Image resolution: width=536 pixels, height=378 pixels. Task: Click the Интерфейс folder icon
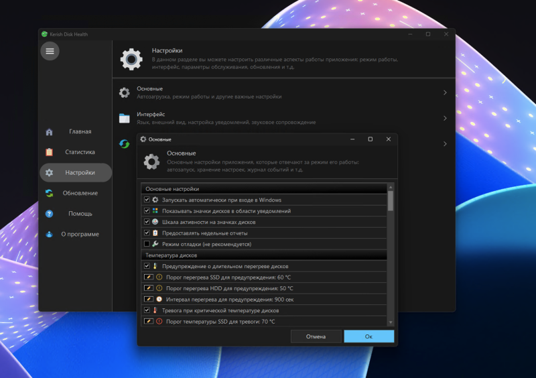(124, 119)
